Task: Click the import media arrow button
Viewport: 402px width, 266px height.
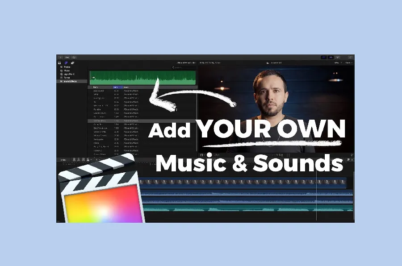Action: pyautogui.click(x=60, y=57)
